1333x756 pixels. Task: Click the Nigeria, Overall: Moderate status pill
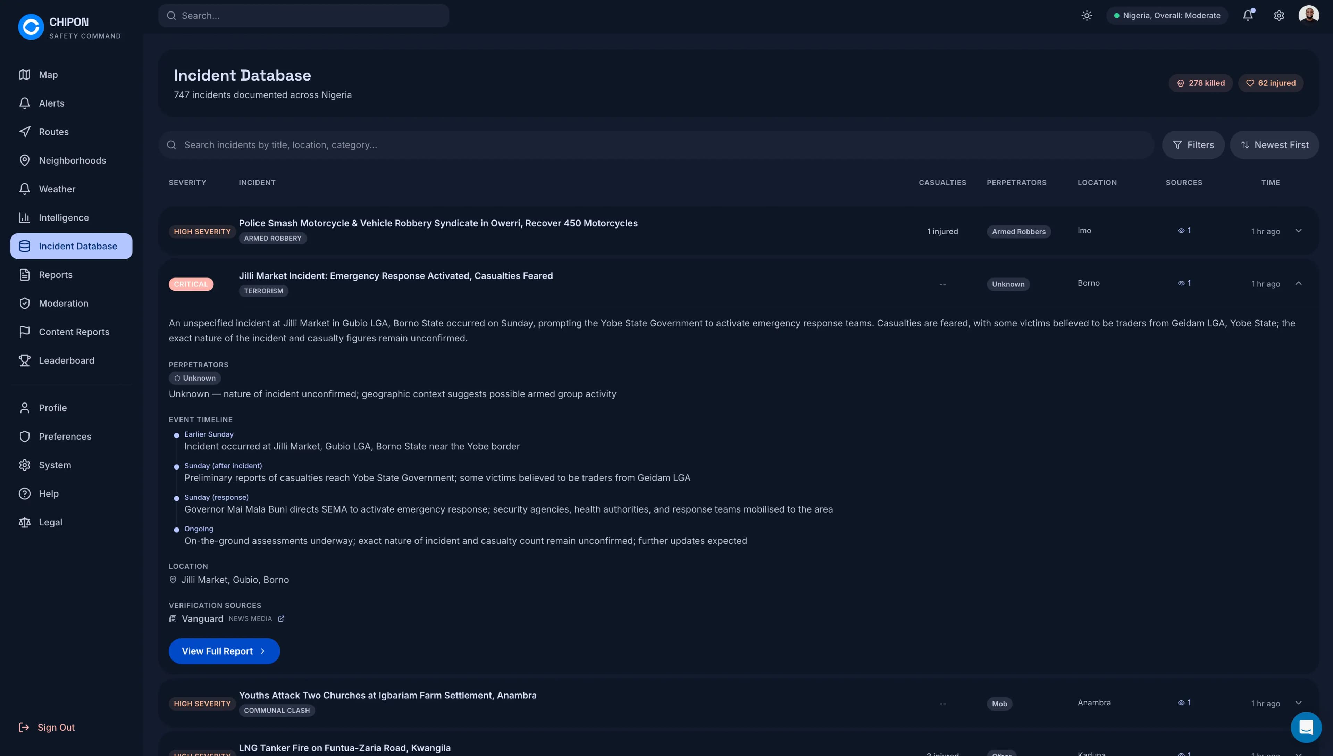[1167, 15]
